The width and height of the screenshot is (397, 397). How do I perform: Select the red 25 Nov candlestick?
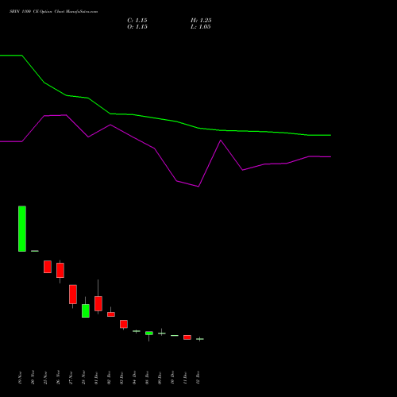tap(48, 267)
